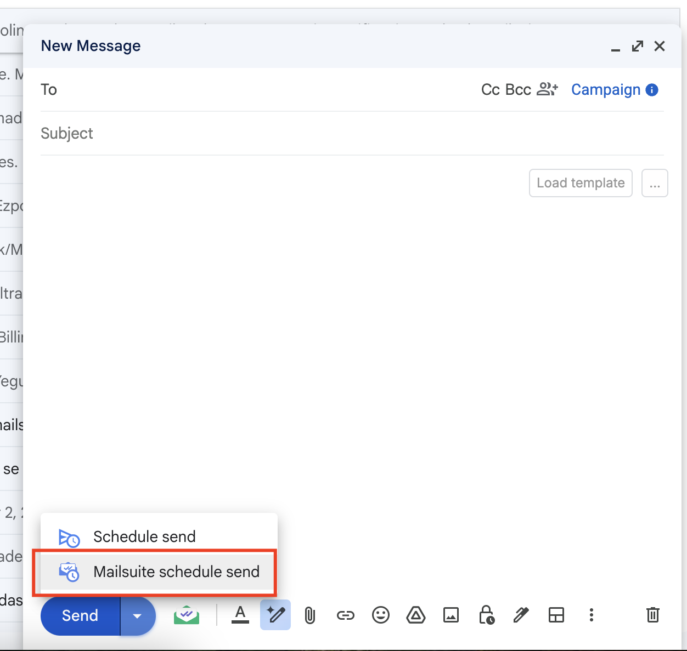Expand the send options arrow
The image size is (687, 651).
[137, 616]
